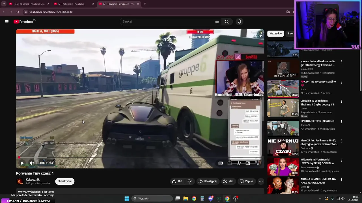Open the on-screen keyboard icon in search box
Image resolution: width=362 pixels, height=203 pixels.
(x=217, y=22)
